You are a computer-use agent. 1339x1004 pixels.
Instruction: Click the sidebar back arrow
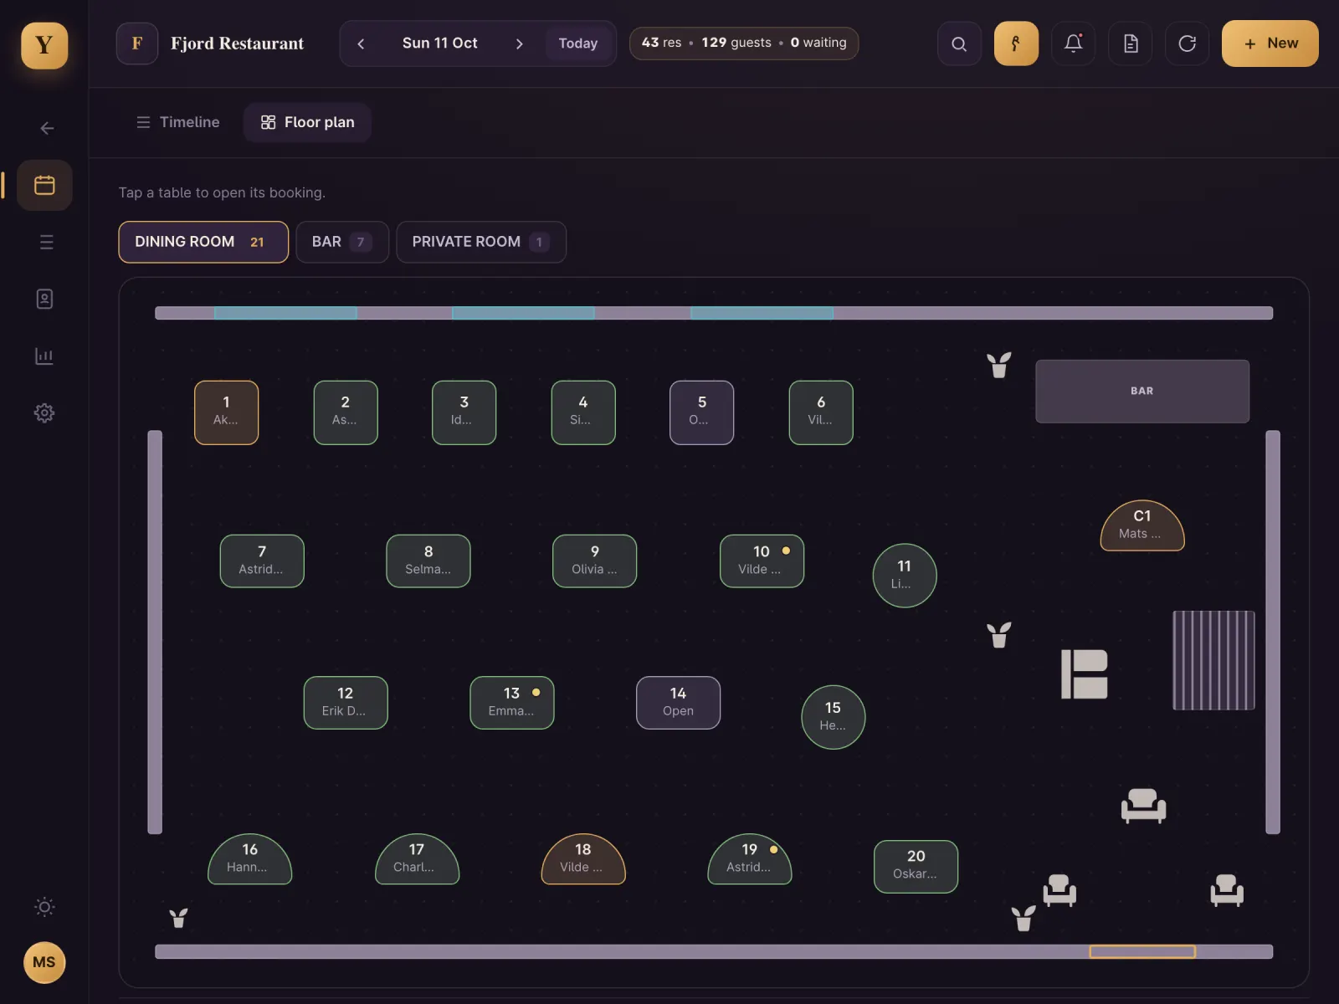pyautogui.click(x=47, y=128)
